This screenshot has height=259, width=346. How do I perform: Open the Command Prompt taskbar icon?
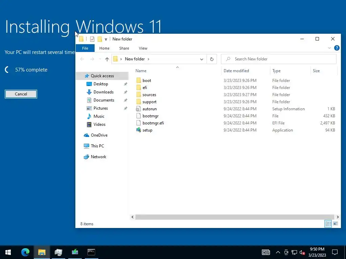tap(91, 252)
